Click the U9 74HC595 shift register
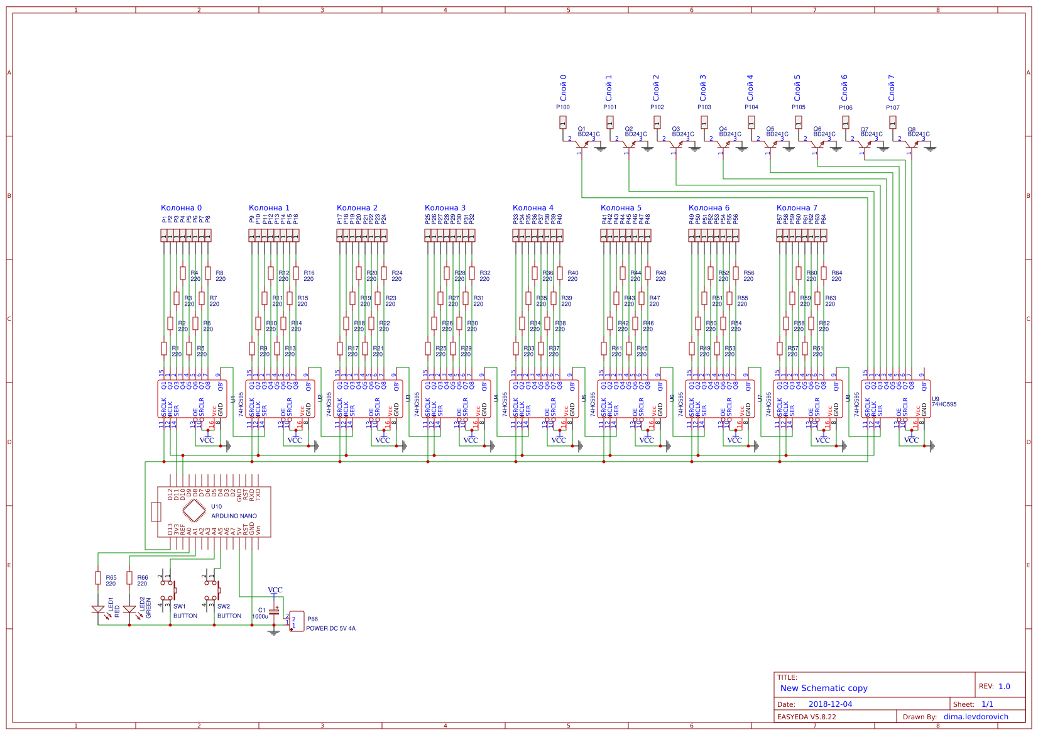Image resolution: width=1038 pixels, height=735 pixels. [895, 399]
